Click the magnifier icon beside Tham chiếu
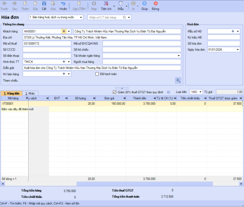244x207 pixels. 178,80
